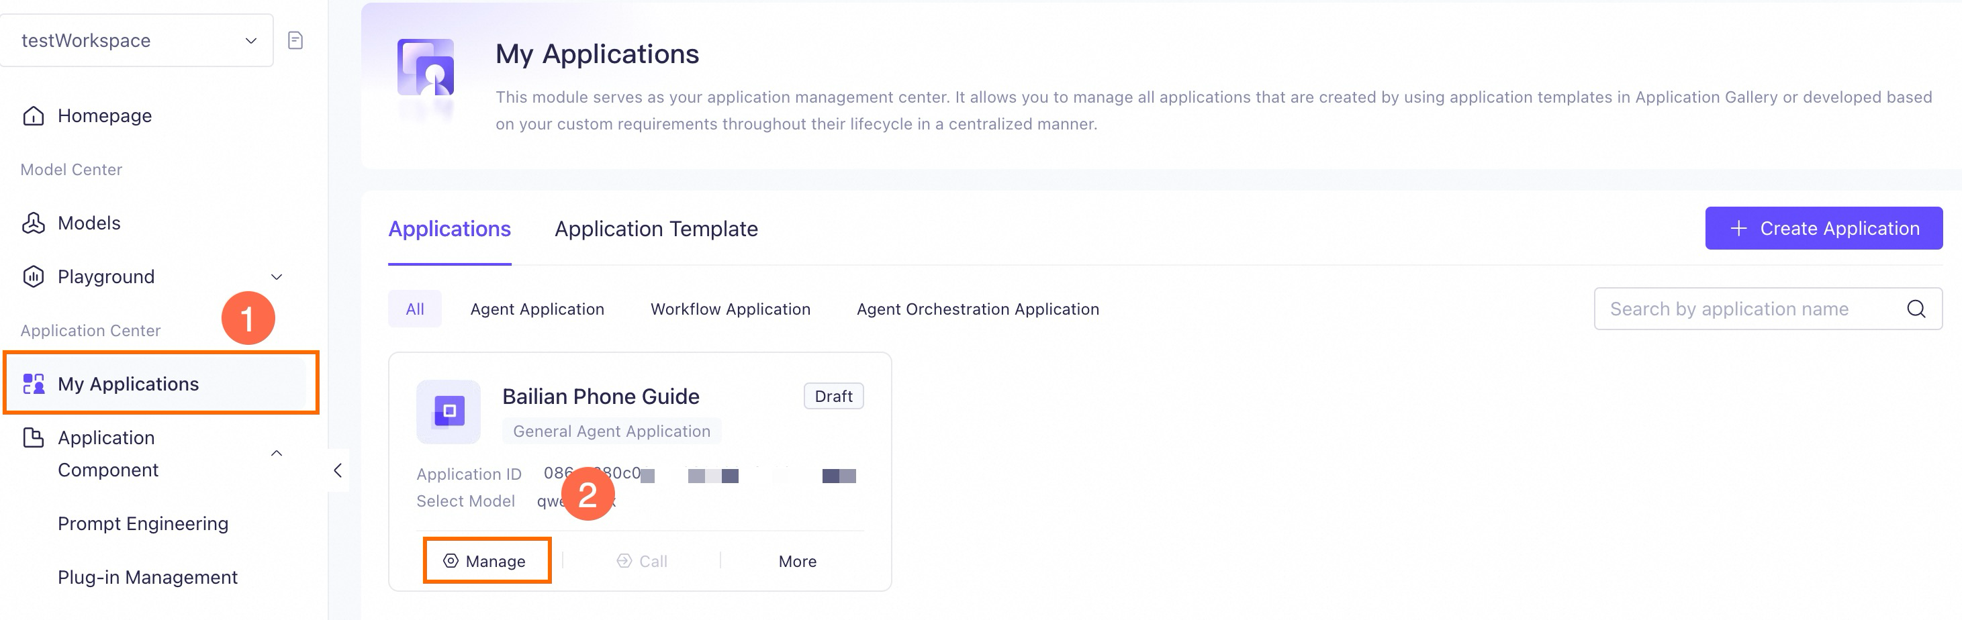Click the Call arrow icon
1962x620 pixels.
(x=624, y=561)
